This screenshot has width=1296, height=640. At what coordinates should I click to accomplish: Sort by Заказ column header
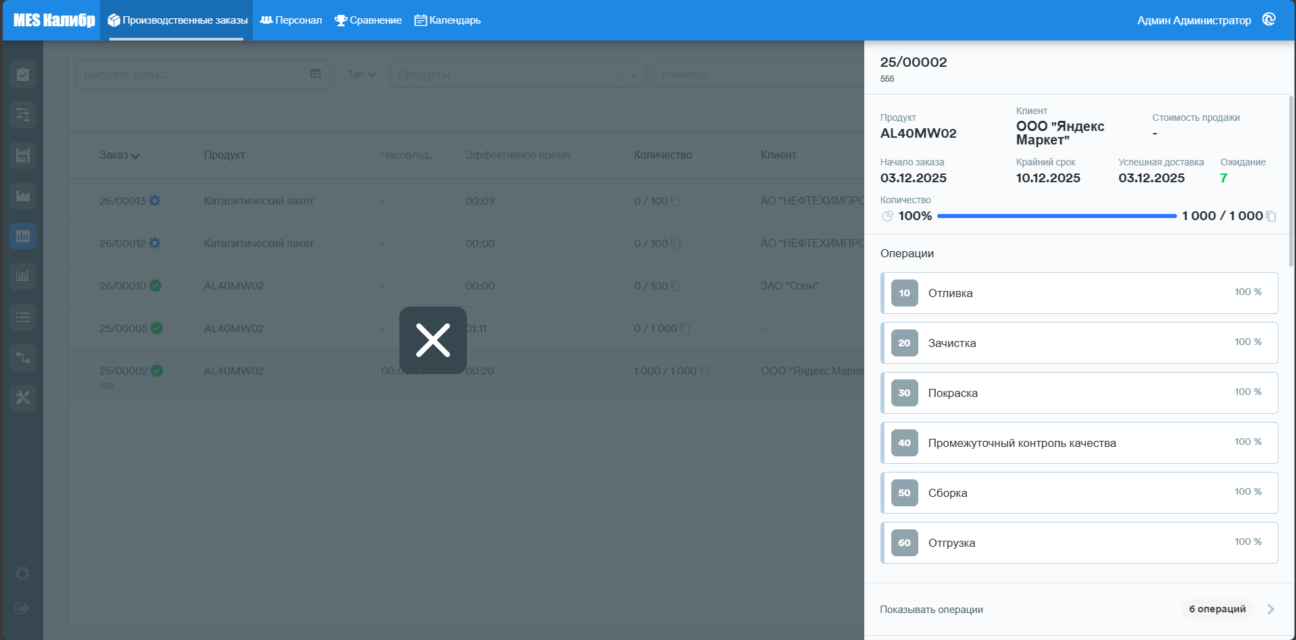[120, 155]
